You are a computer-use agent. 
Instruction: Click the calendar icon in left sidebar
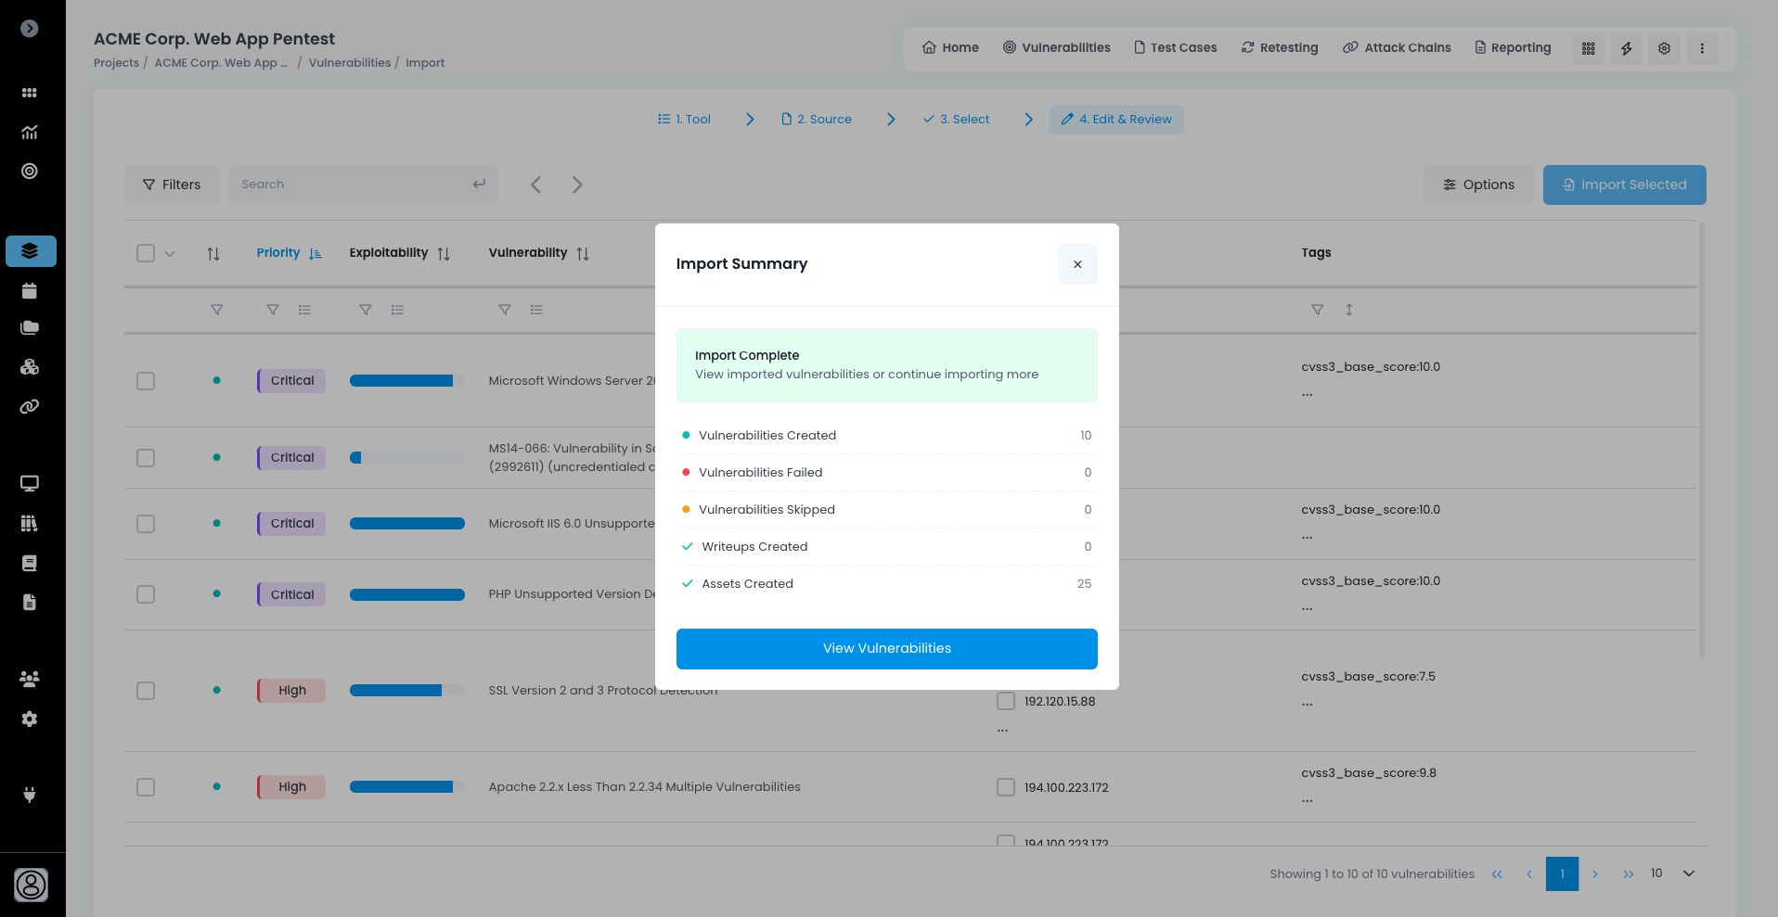pyautogui.click(x=30, y=291)
